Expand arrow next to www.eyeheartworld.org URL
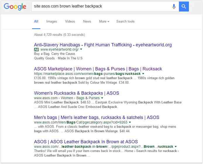 click(81, 49)
